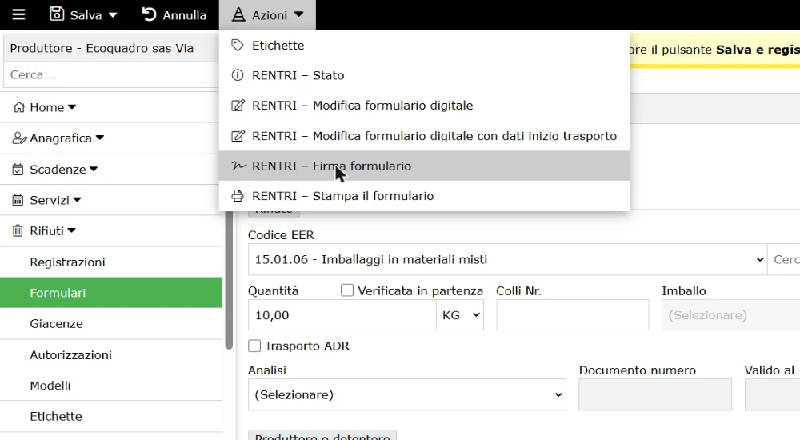Open the Formulari sidebar entry
Image resolution: width=800 pixels, height=440 pixels.
(111, 293)
